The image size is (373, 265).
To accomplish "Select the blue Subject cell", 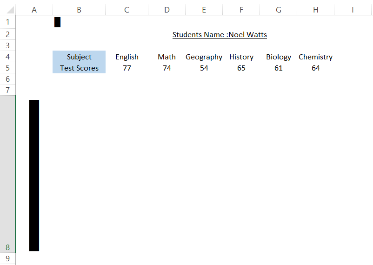I will 79,57.
